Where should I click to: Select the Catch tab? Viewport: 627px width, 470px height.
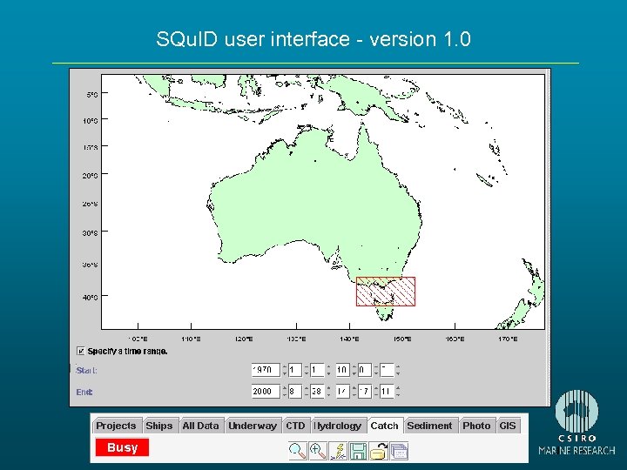click(384, 426)
